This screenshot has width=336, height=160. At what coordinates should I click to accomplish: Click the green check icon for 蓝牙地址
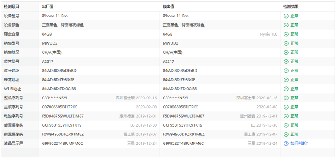pyautogui.click(x=286, y=71)
